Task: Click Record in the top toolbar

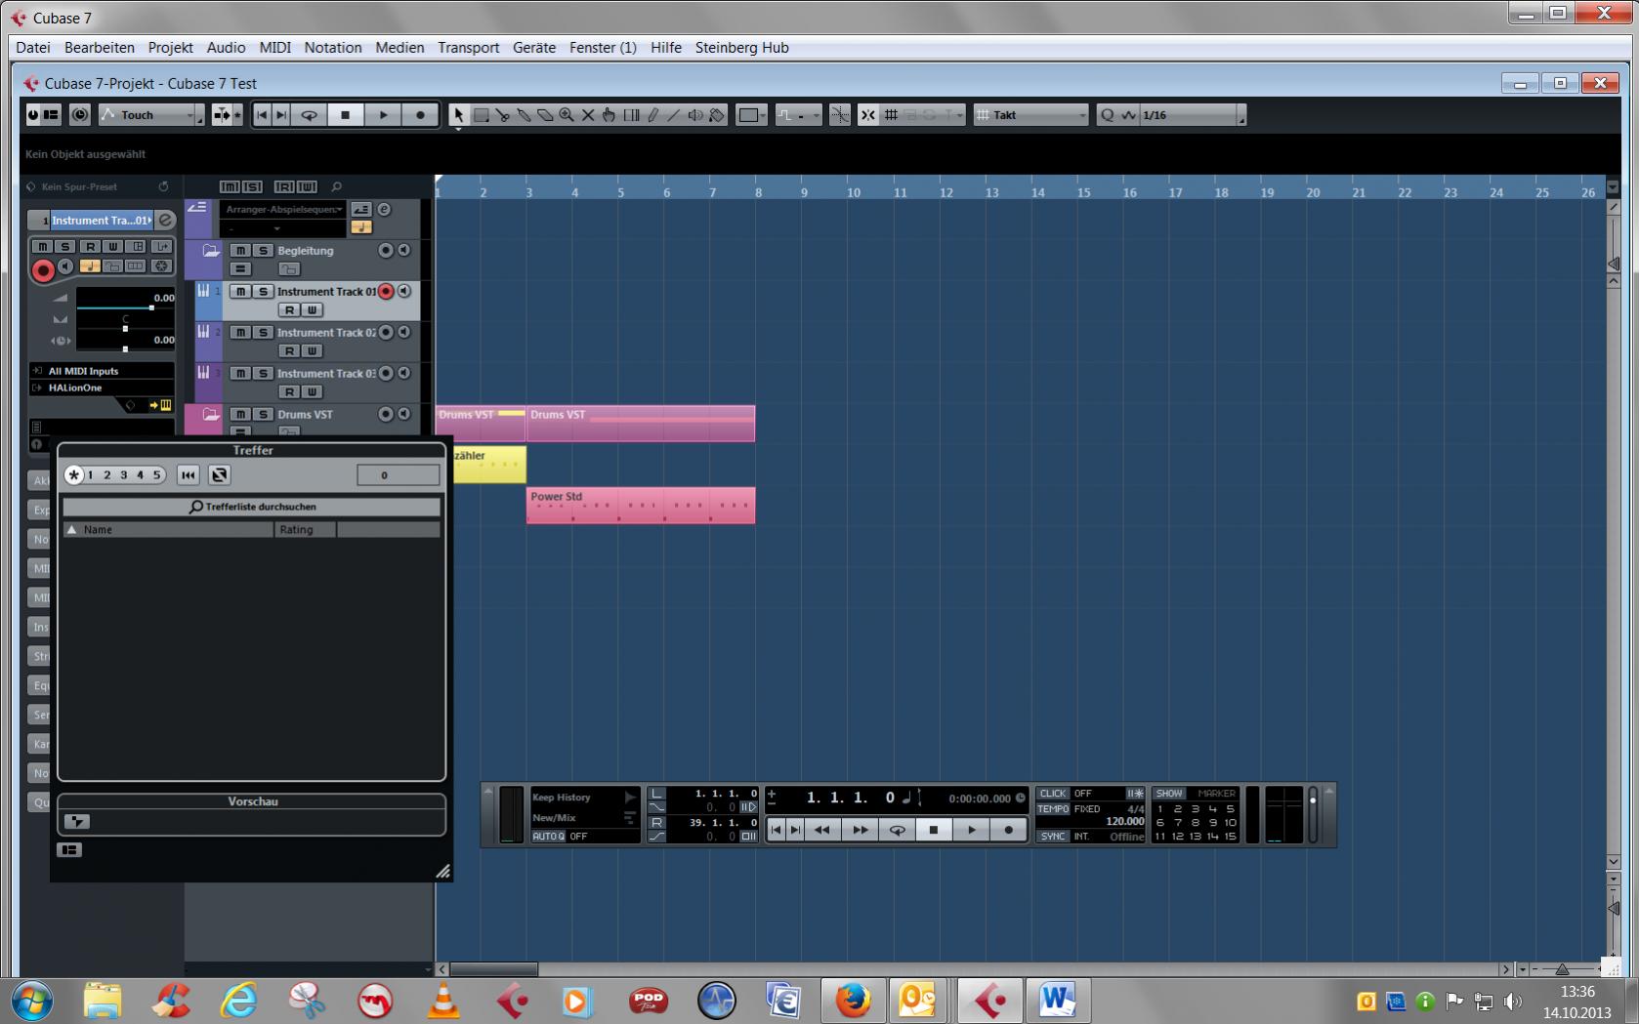Action: (420, 115)
